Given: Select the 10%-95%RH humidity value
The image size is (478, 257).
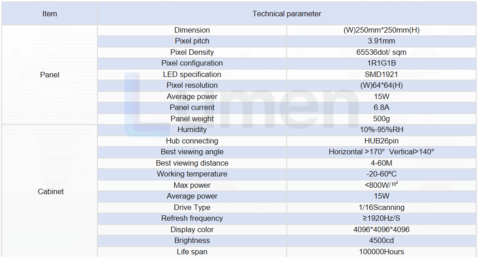Looking at the screenshot, I should [381, 130].
